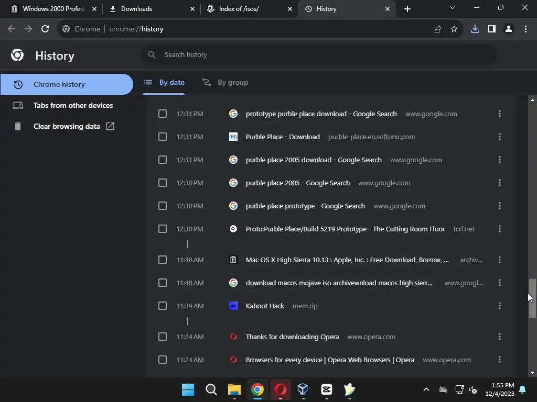Check the Mac OS X High Sierra entry

pyautogui.click(x=163, y=260)
